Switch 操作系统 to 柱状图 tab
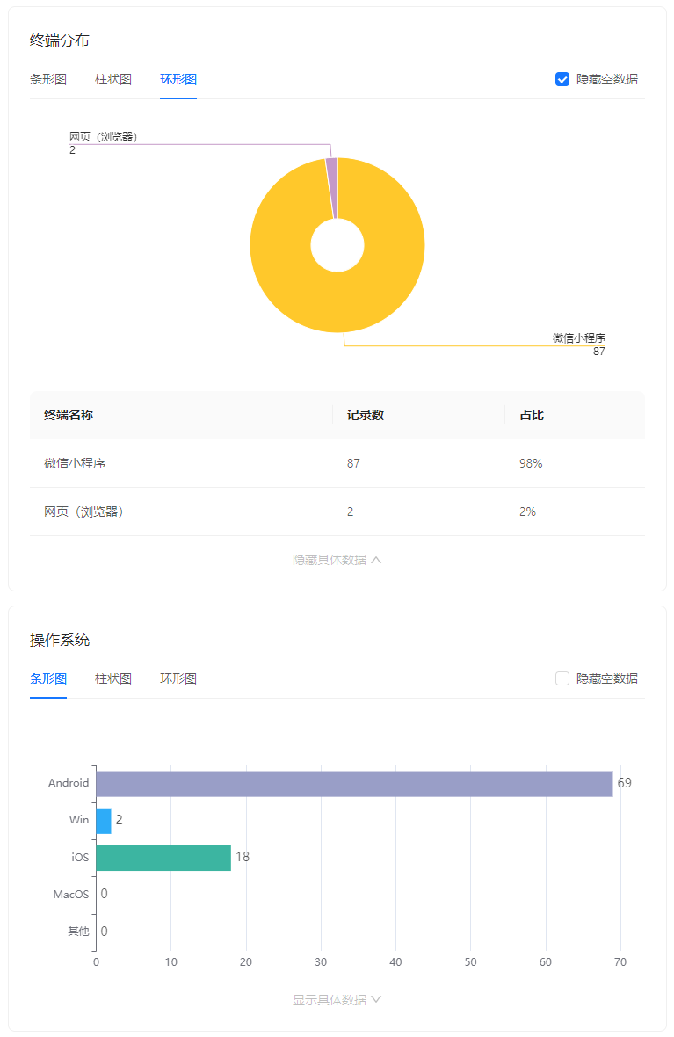 [113, 678]
